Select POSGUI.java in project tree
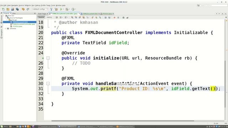The width and height of the screenshot is (228, 128). (x=17, y=26)
